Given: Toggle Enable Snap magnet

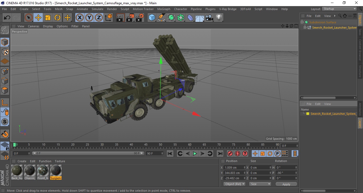Looking at the screenshot, I should click(5, 134).
